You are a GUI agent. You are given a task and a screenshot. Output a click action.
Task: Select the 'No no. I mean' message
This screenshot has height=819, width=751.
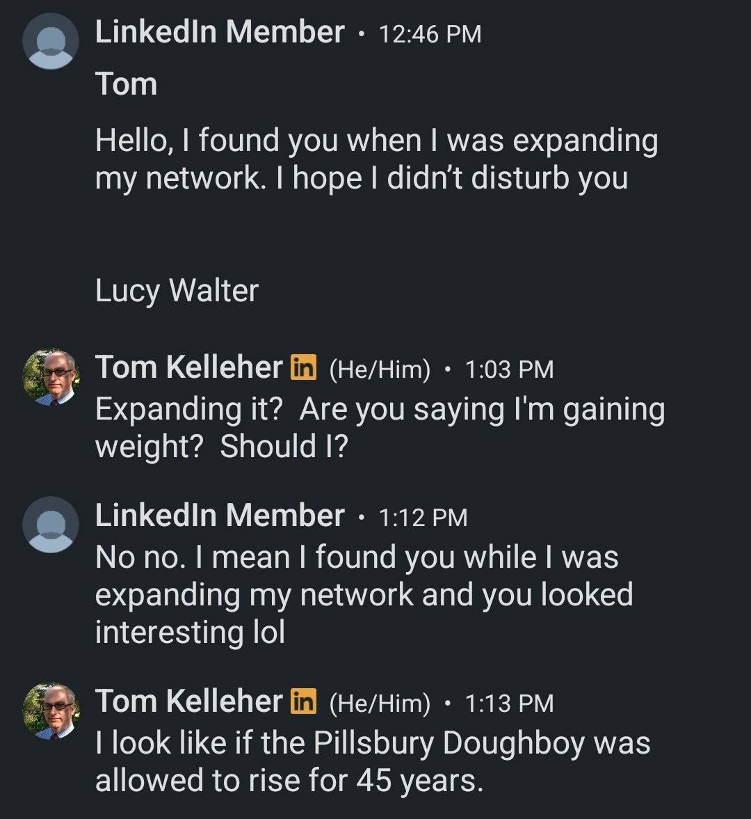[x=364, y=594]
